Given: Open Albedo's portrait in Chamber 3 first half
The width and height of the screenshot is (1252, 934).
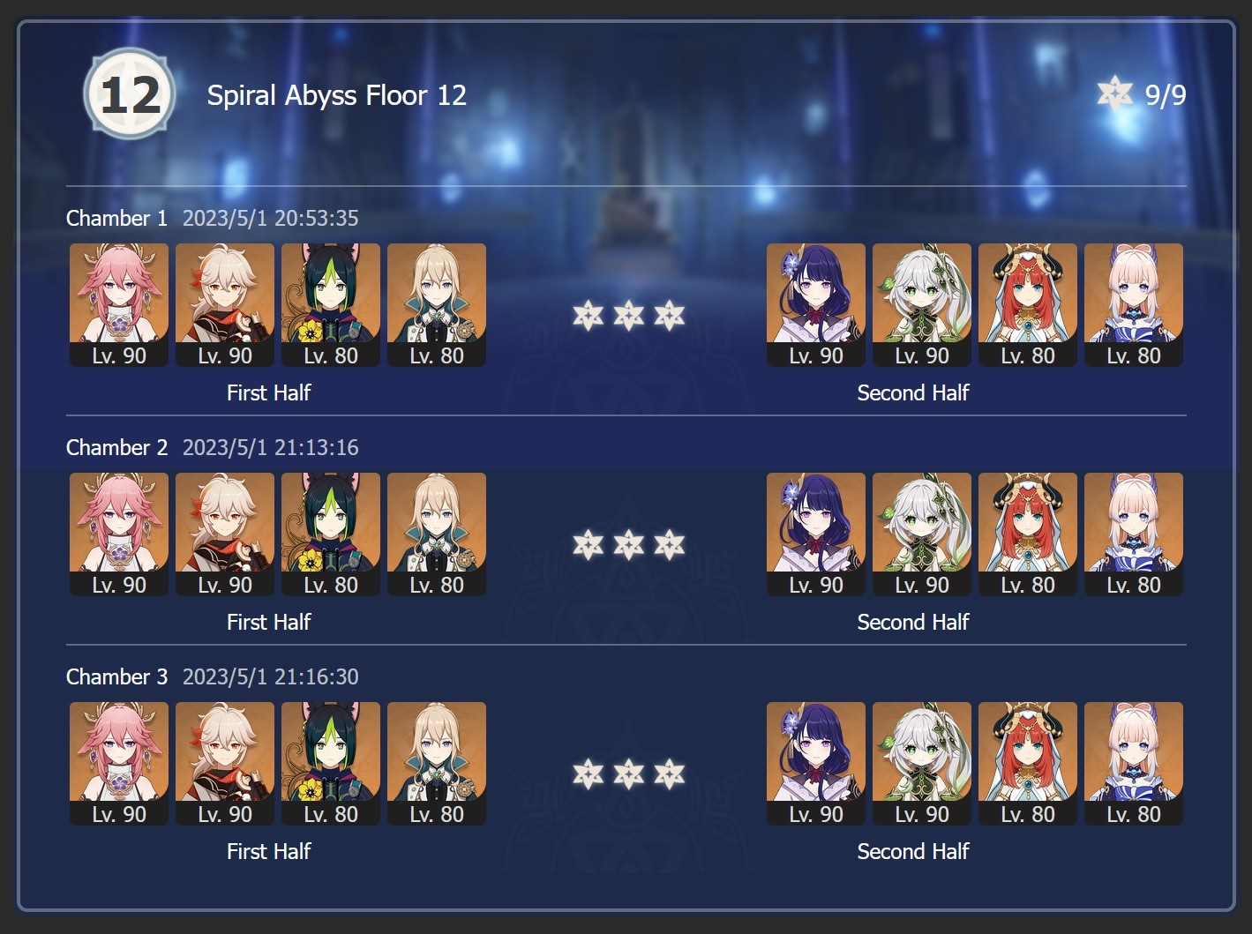Looking at the screenshot, I should [437, 764].
